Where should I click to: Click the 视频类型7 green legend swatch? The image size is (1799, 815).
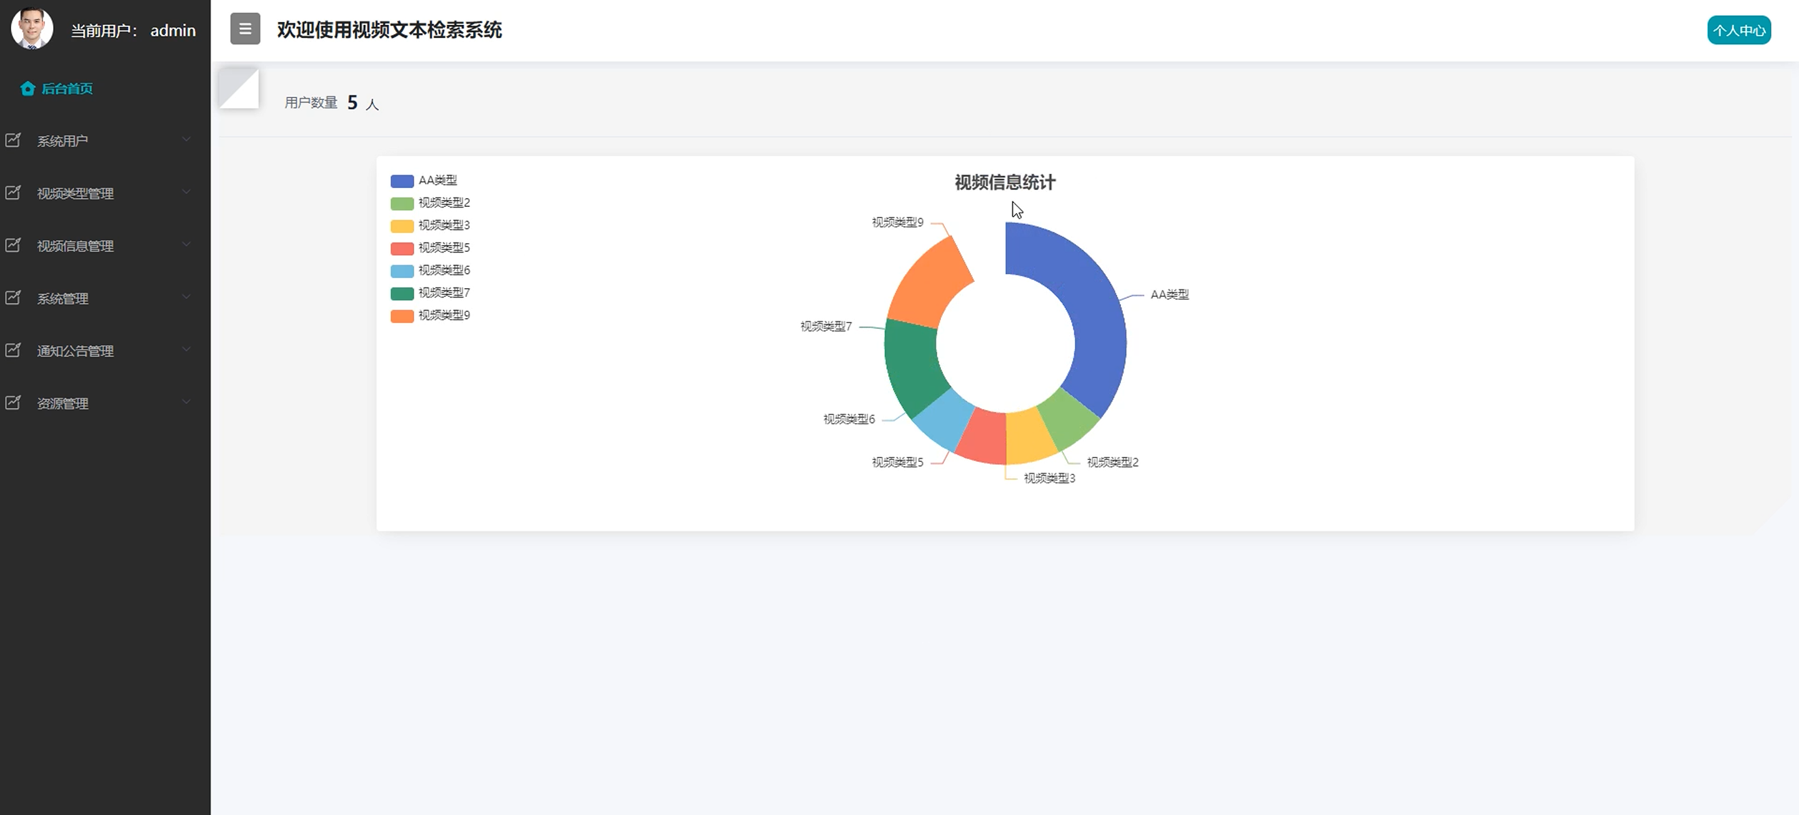402,293
